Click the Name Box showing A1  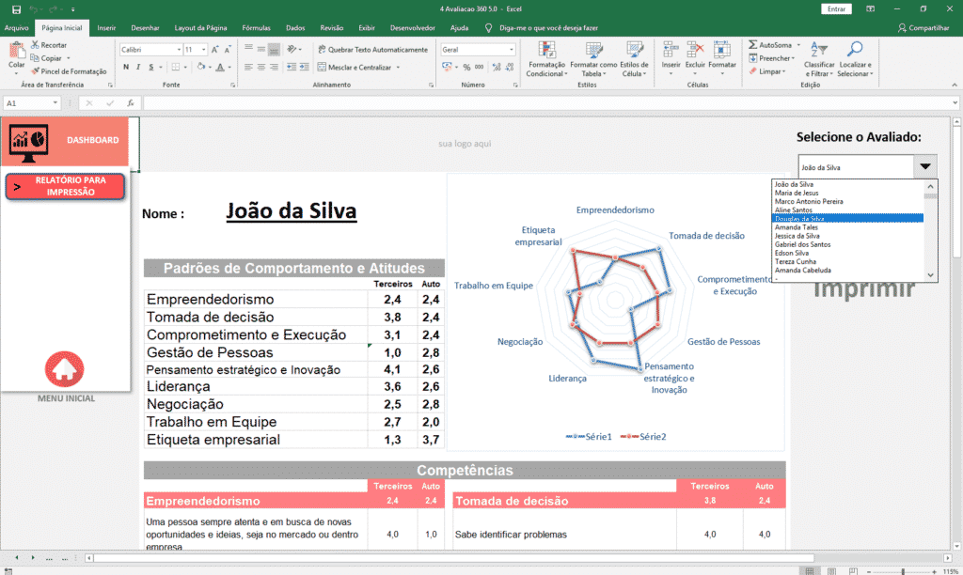(32, 103)
